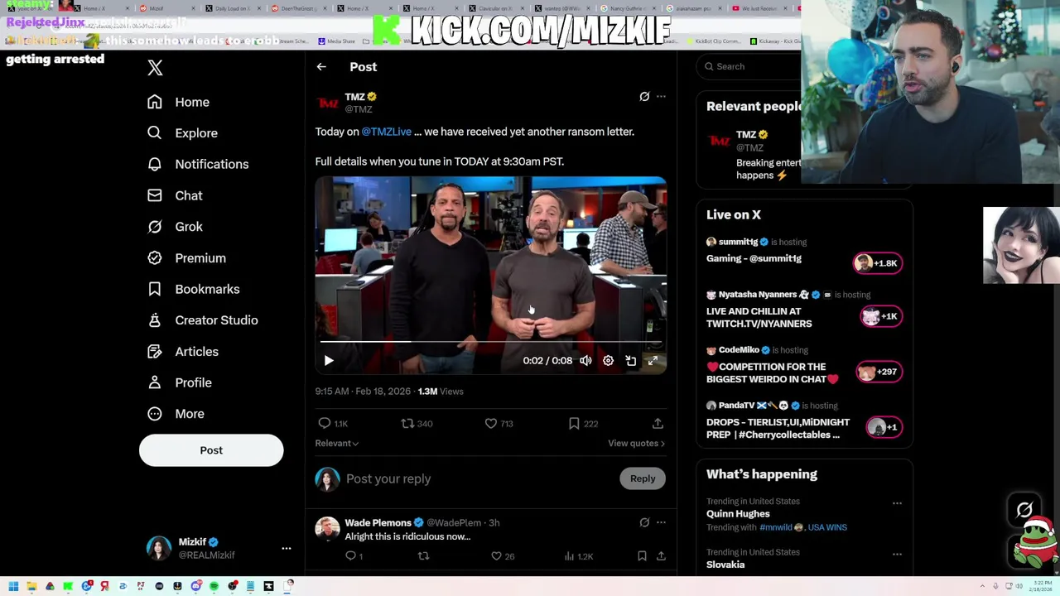Reply to Wade Plemons' comment
Screen dimensions: 1060x596
click(x=354, y=556)
